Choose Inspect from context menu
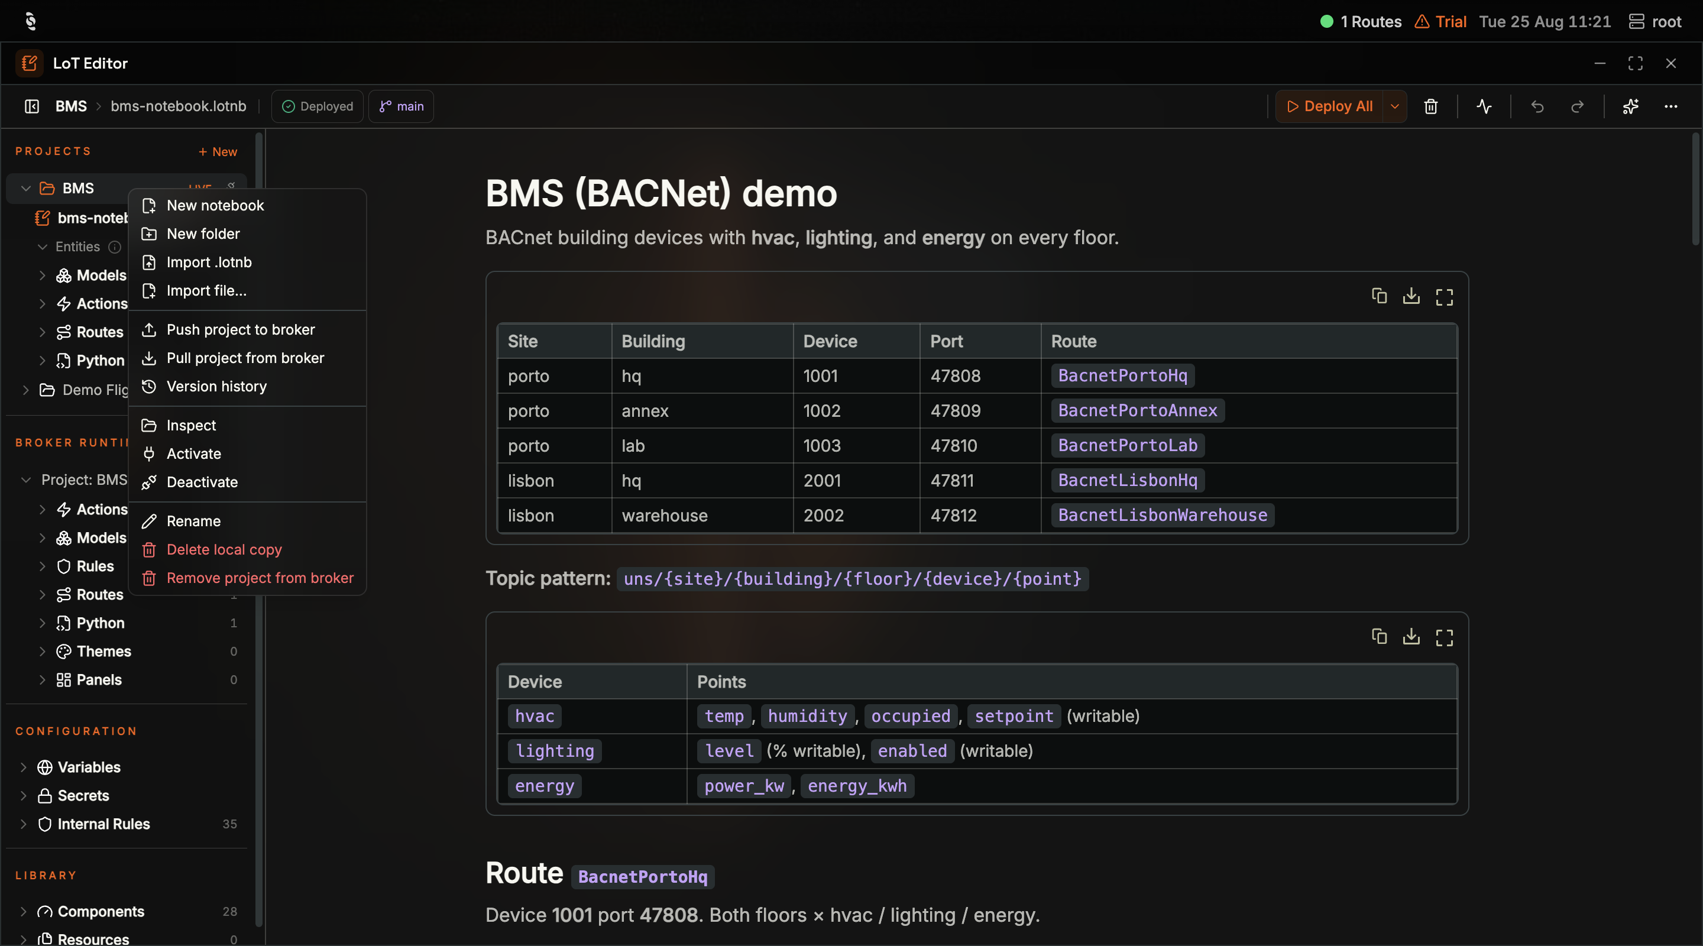 [x=247, y=426]
